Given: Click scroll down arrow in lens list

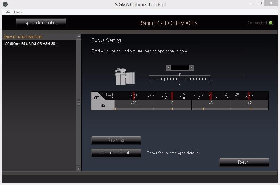Looking at the screenshot, I should (78, 168).
